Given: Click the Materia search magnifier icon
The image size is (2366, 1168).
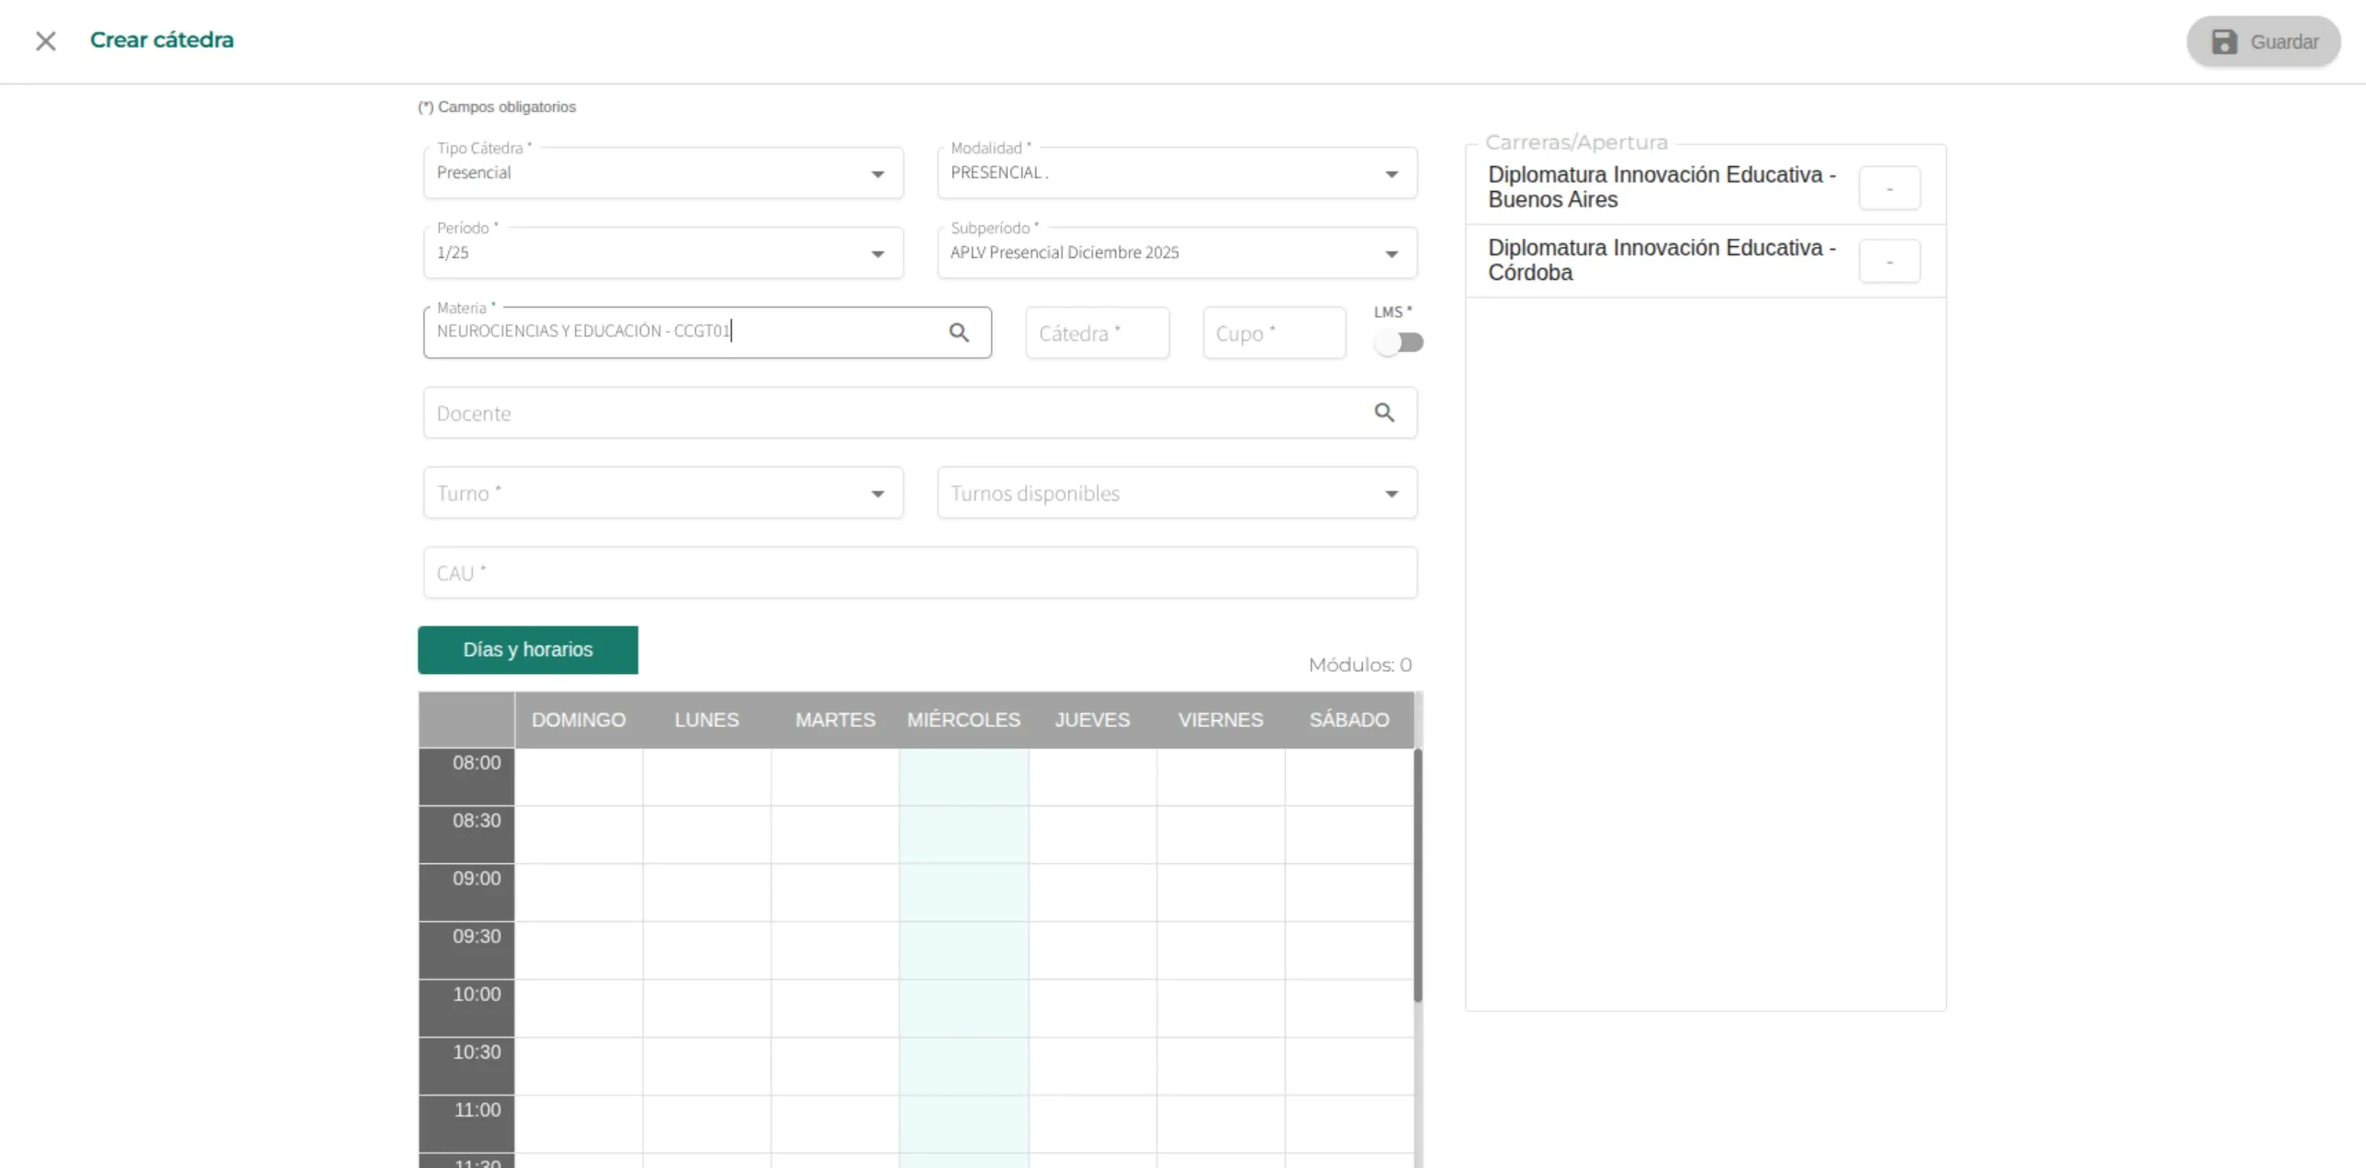Looking at the screenshot, I should tap(958, 332).
